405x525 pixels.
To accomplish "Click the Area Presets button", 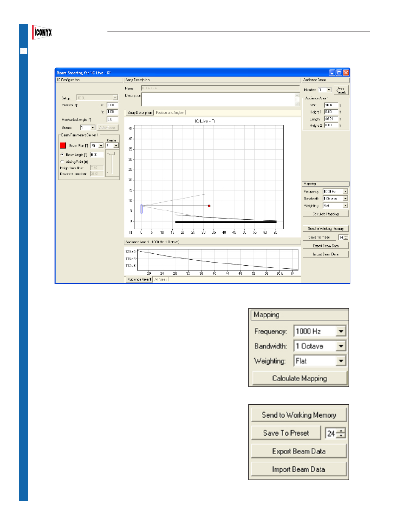I will pyautogui.click(x=341, y=90).
